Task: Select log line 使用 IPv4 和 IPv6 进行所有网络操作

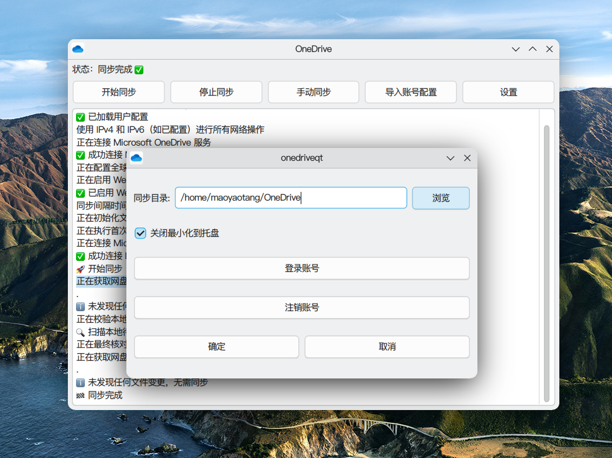Action: [x=170, y=129]
